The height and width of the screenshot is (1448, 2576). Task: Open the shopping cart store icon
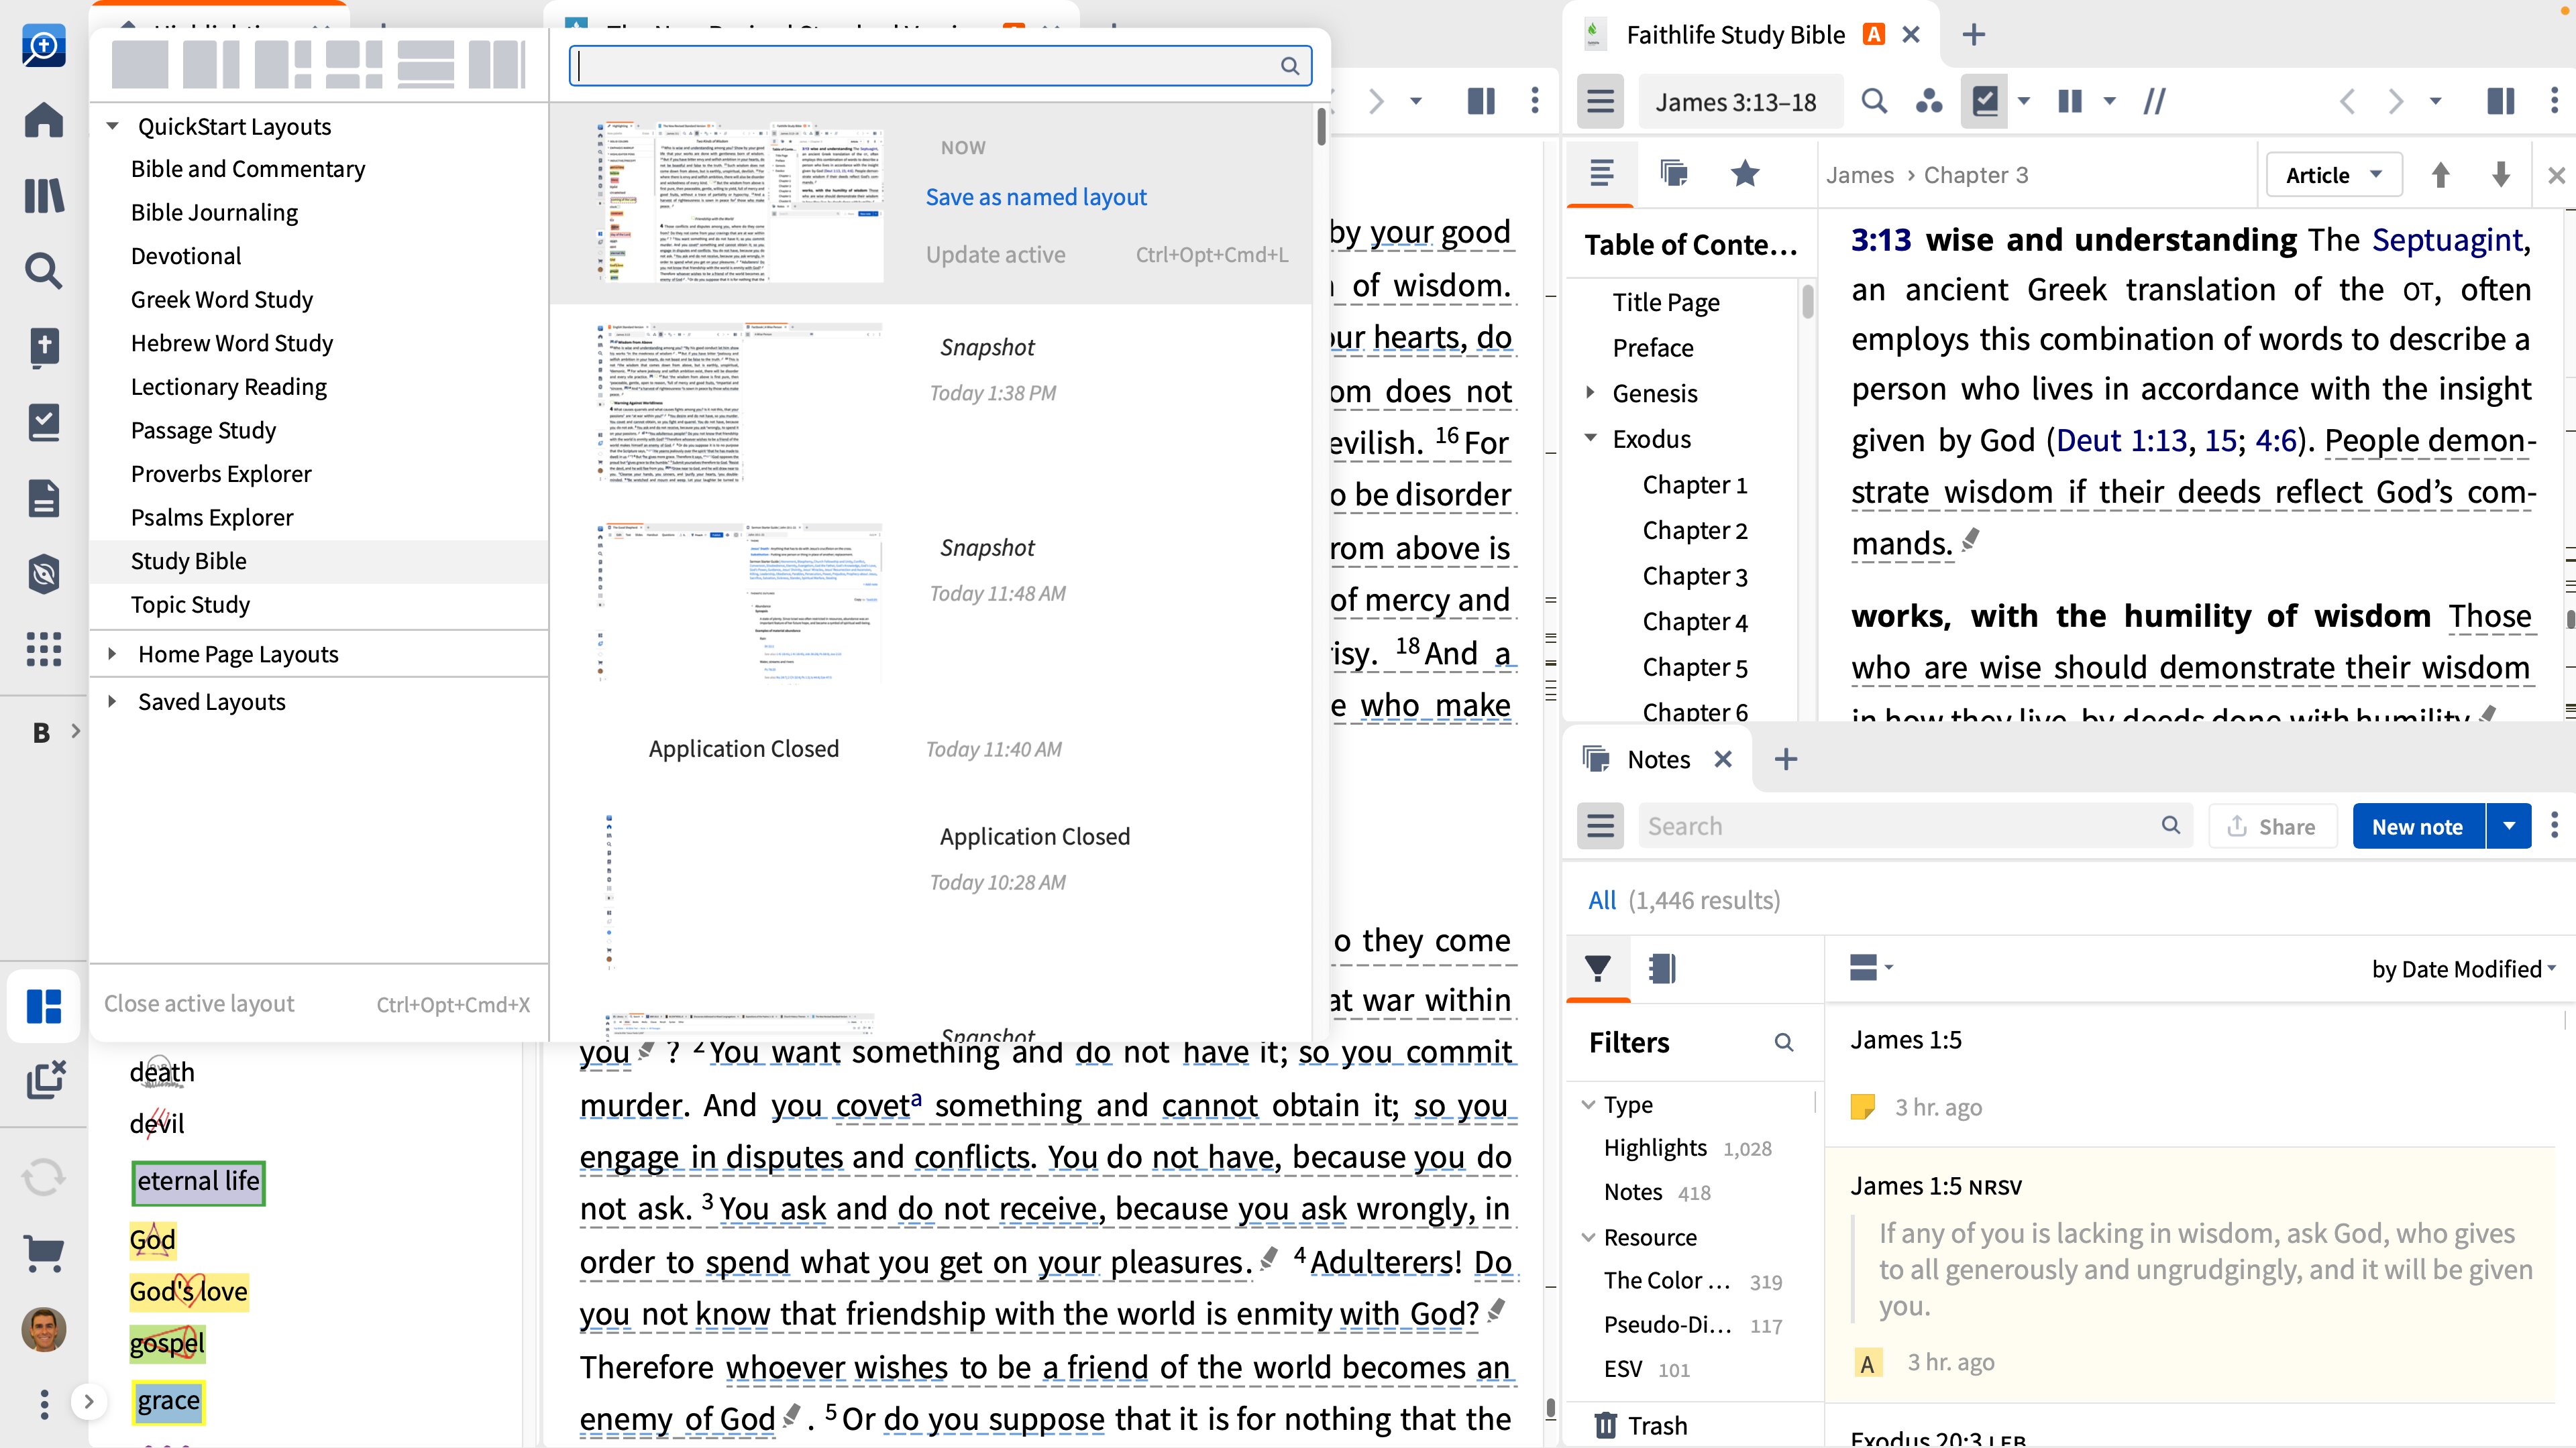pos(43,1252)
